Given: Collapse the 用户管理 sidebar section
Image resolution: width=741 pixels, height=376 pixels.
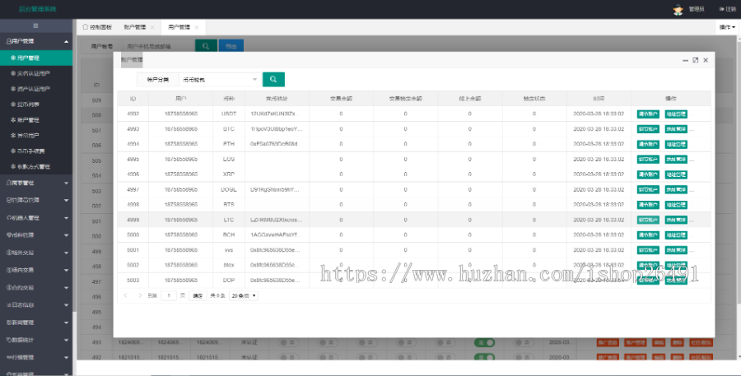Looking at the screenshot, I should tap(66, 40).
